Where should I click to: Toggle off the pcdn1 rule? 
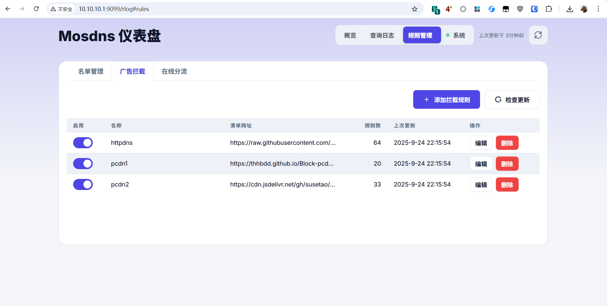pos(83,163)
